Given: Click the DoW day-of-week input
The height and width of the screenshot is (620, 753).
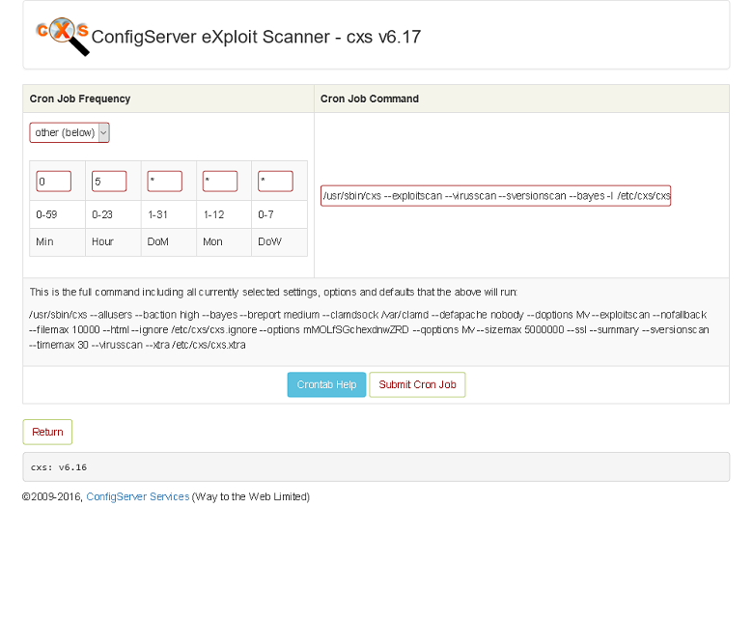Looking at the screenshot, I should click(x=275, y=182).
